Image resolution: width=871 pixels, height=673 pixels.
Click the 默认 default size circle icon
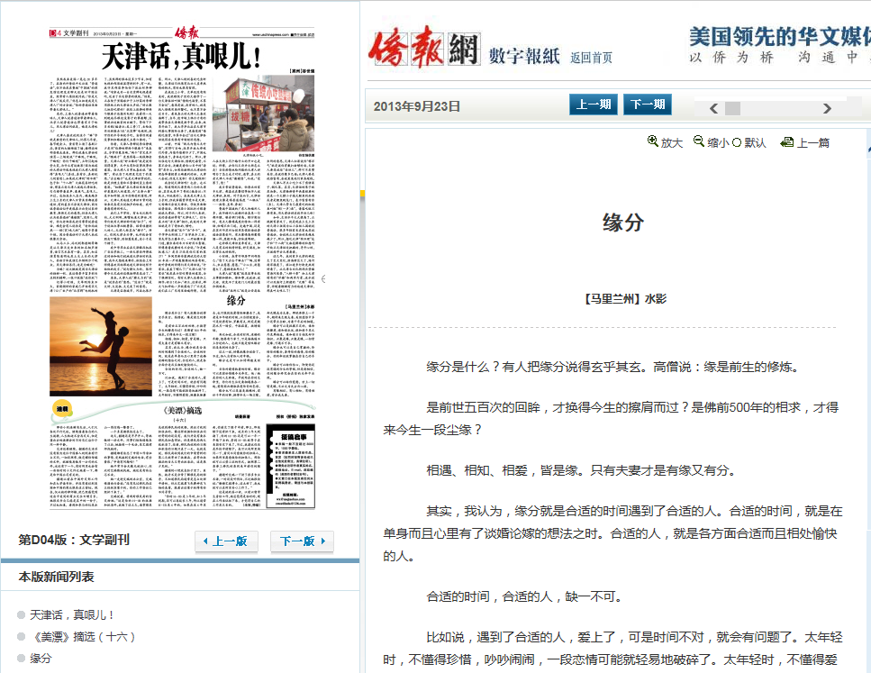[x=737, y=142]
